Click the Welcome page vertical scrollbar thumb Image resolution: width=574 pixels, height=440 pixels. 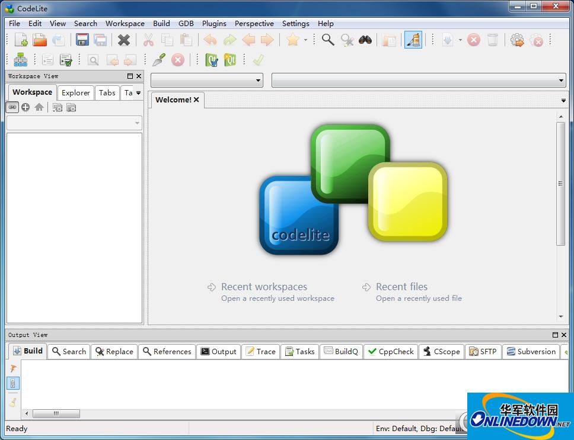point(560,184)
